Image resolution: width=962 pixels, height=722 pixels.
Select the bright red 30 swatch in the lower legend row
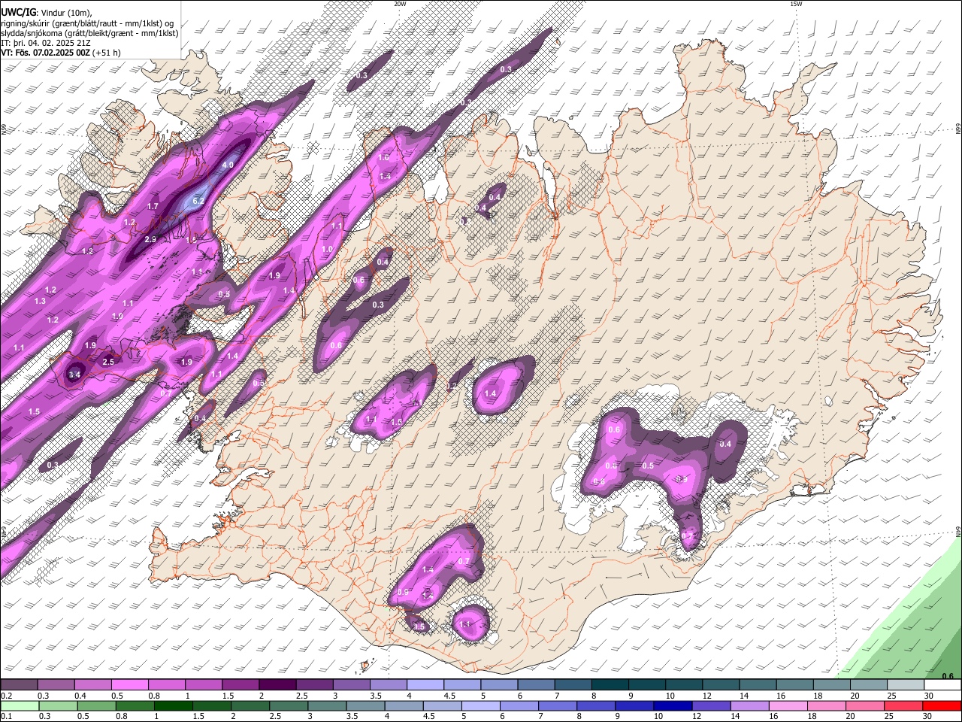942,705
